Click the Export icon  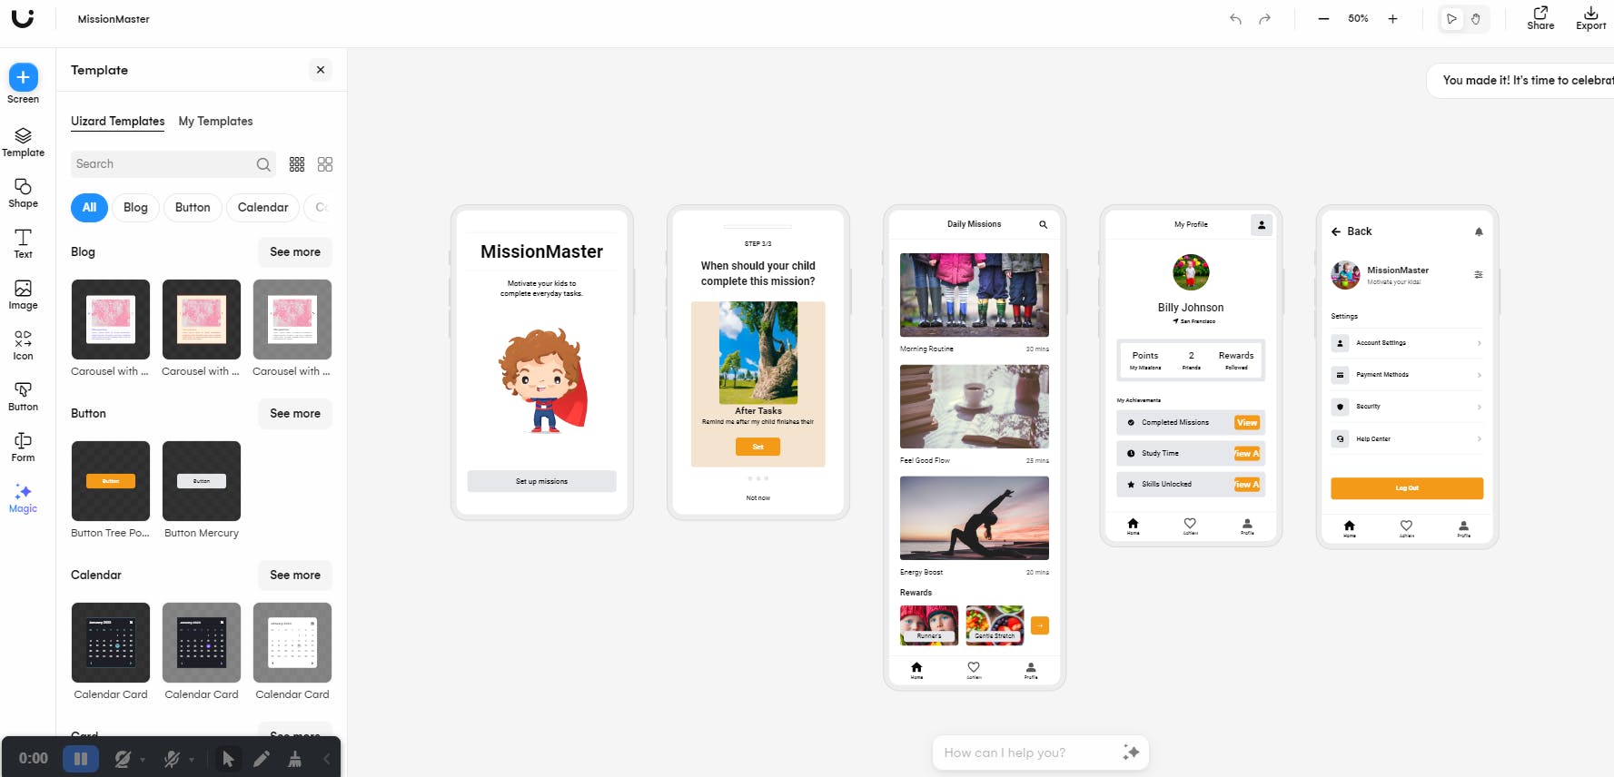point(1590,18)
